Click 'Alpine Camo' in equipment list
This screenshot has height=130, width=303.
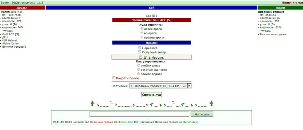[x=10, y=43]
